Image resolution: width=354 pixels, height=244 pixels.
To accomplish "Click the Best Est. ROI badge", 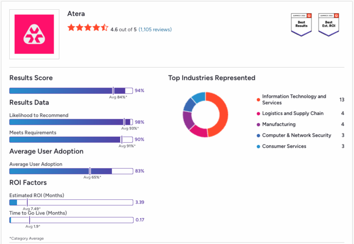I will point(329,24).
